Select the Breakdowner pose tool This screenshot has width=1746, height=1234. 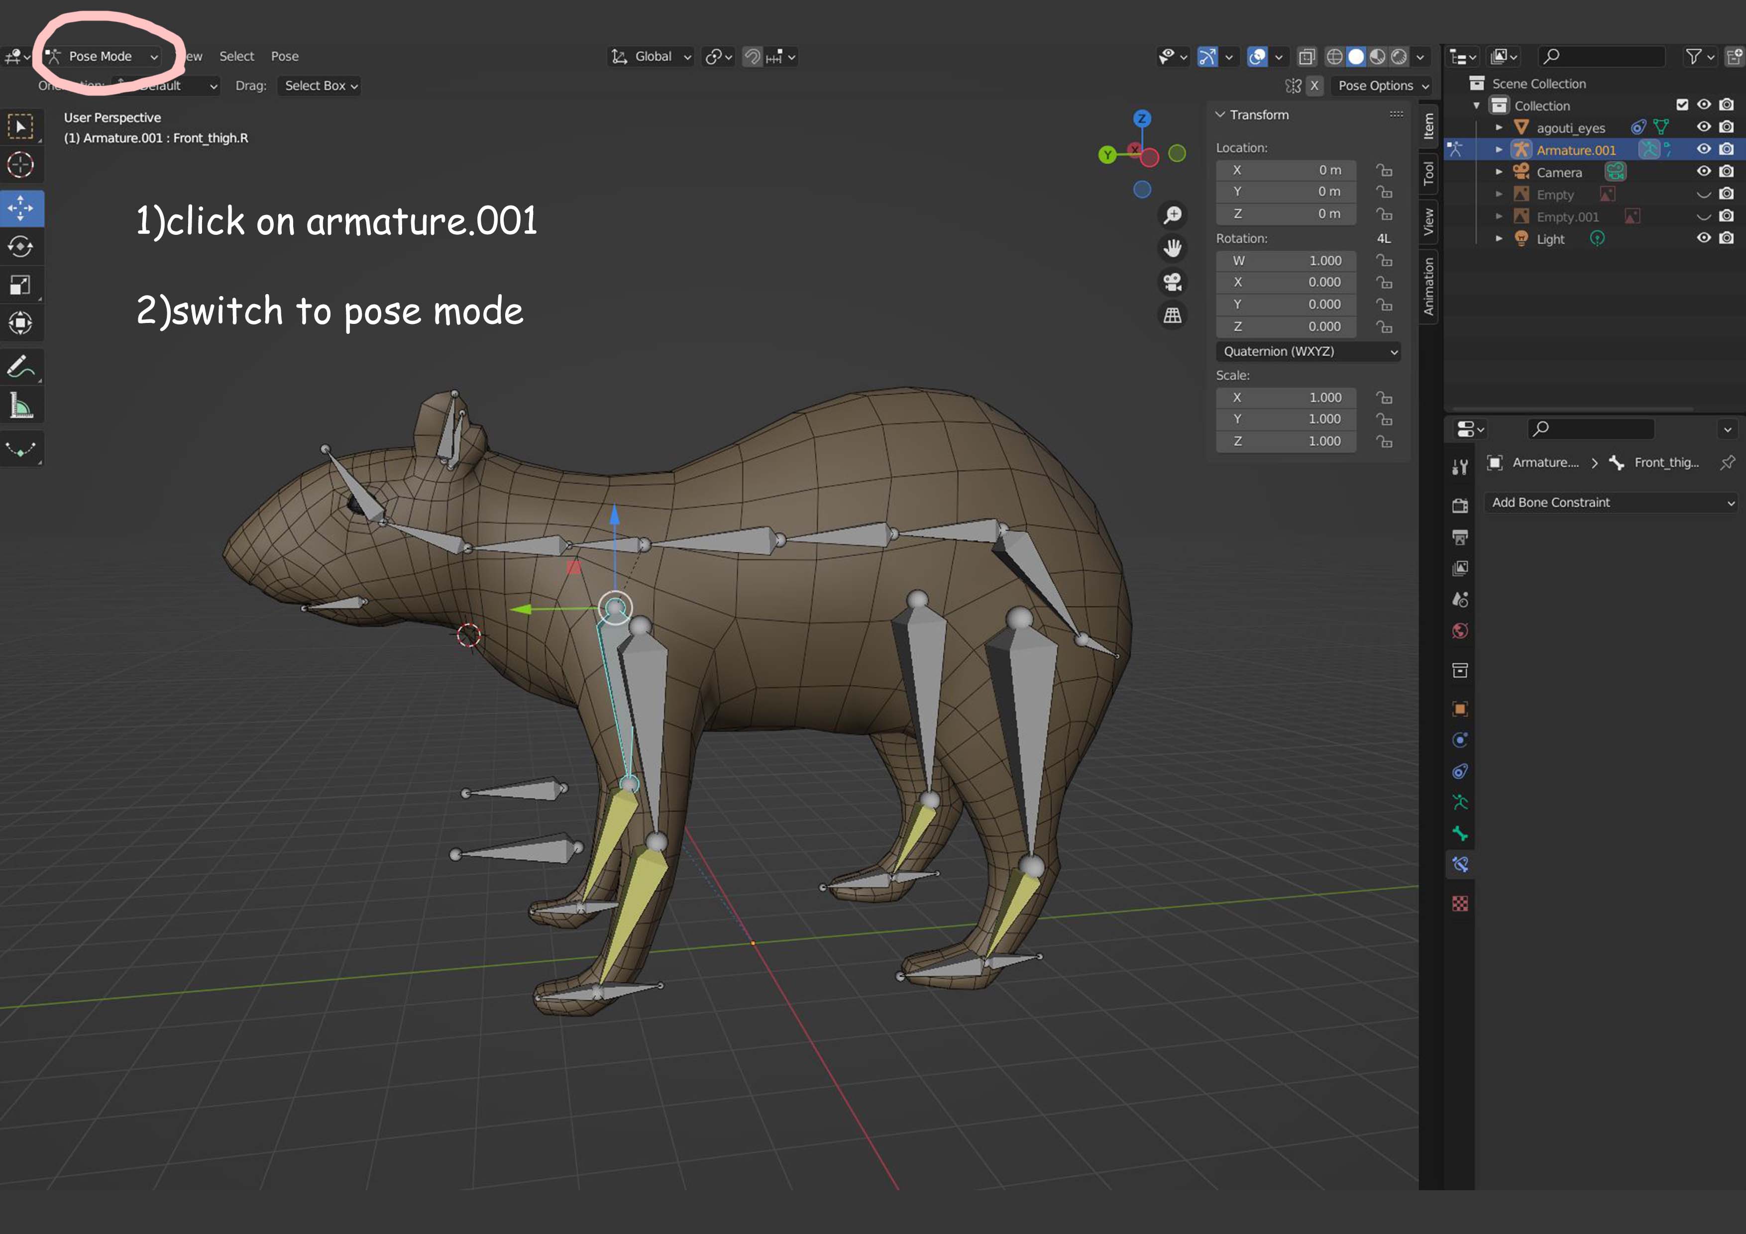click(x=20, y=449)
